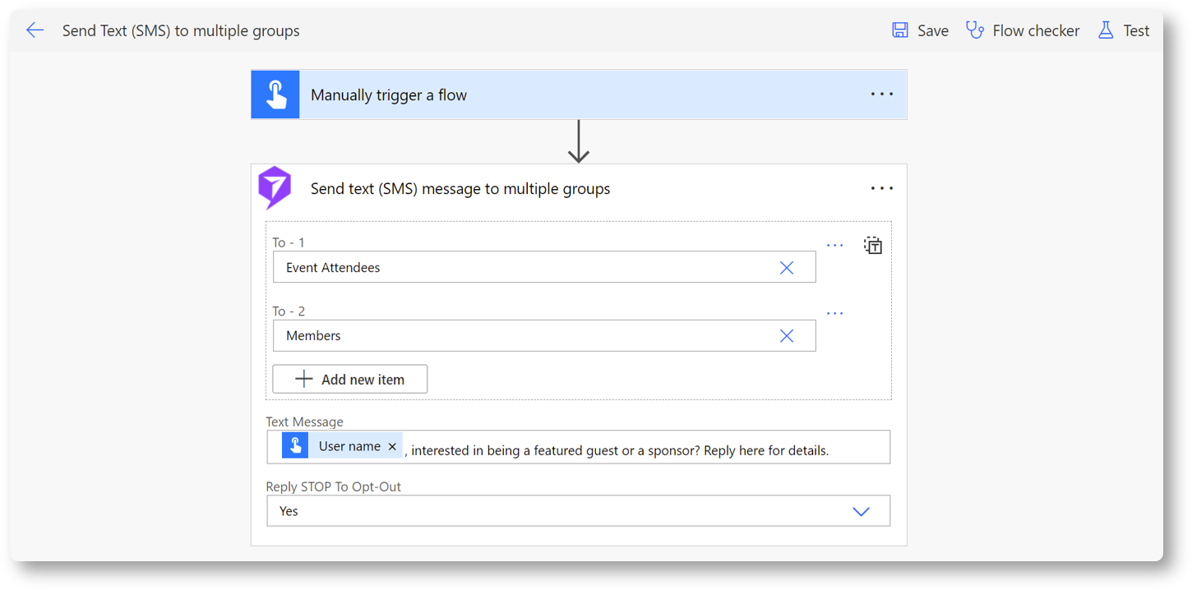Screen dimensions: 1192x590
Task: Expand Reply STOP To Opt-Out dropdown
Action: click(861, 511)
